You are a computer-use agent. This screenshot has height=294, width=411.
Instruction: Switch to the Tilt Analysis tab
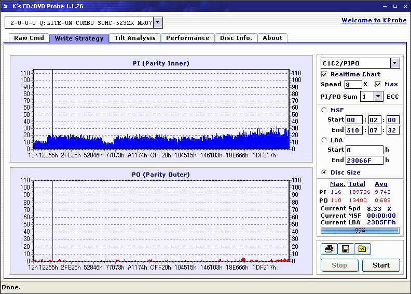(x=134, y=38)
